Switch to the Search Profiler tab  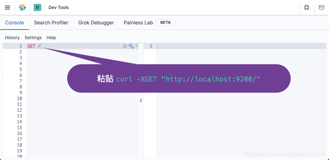51,23
